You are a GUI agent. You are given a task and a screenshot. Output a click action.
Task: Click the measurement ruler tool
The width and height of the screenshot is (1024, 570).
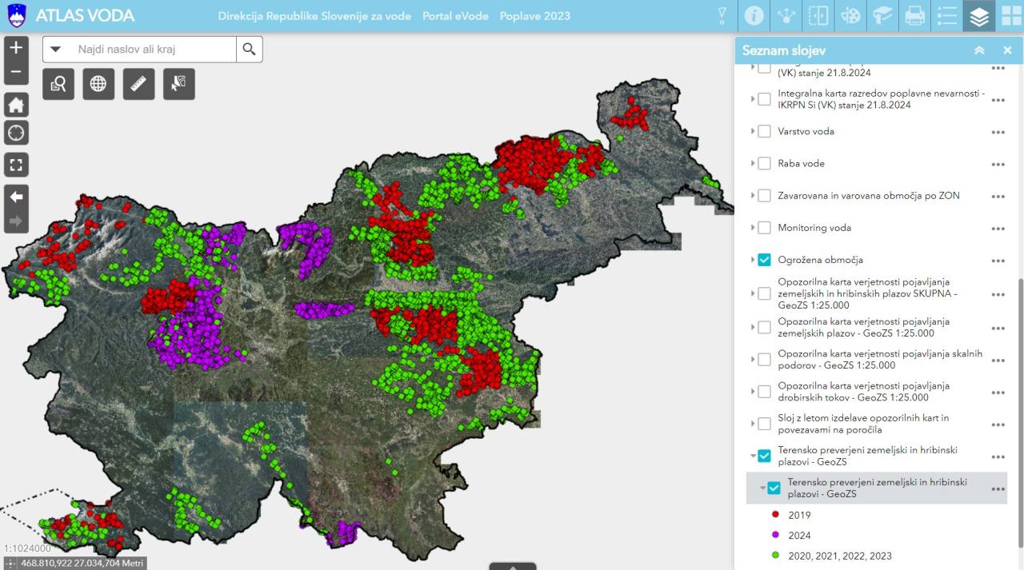139,84
